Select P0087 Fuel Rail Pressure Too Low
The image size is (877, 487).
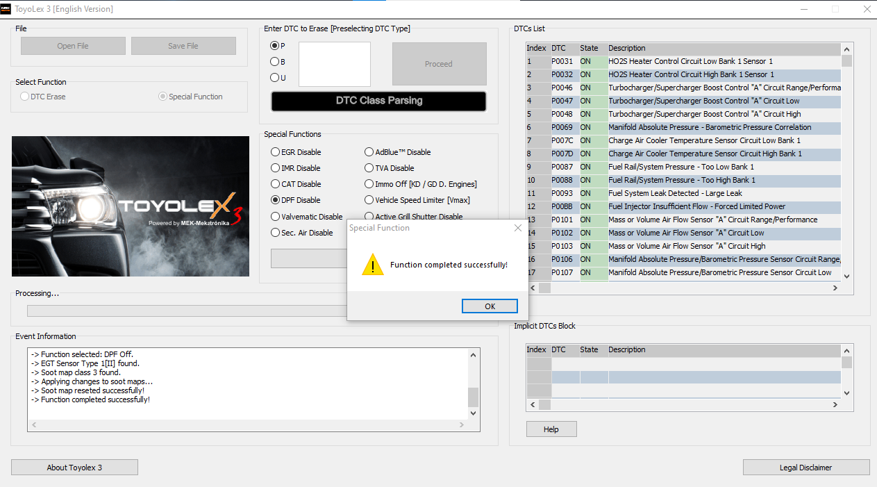pyautogui.click(x=684, y=167)
